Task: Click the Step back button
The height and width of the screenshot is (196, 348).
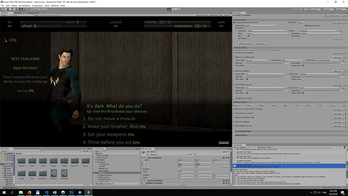Action: click(334, 16)
